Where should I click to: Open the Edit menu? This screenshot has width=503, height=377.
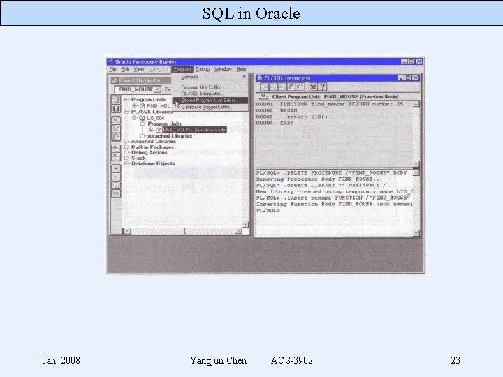125,69
